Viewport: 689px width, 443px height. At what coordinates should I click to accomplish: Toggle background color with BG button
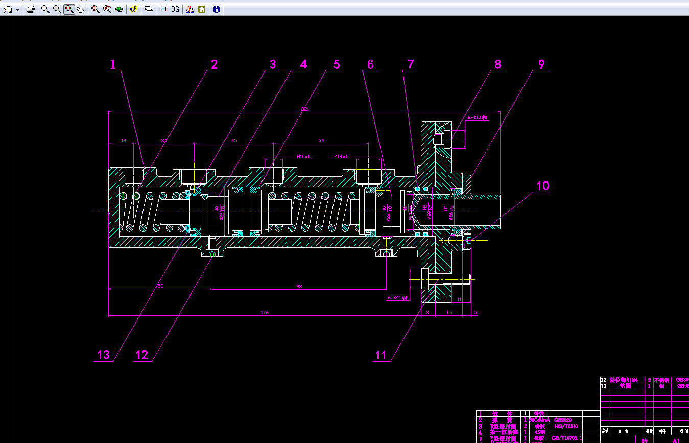click(175, 9)
